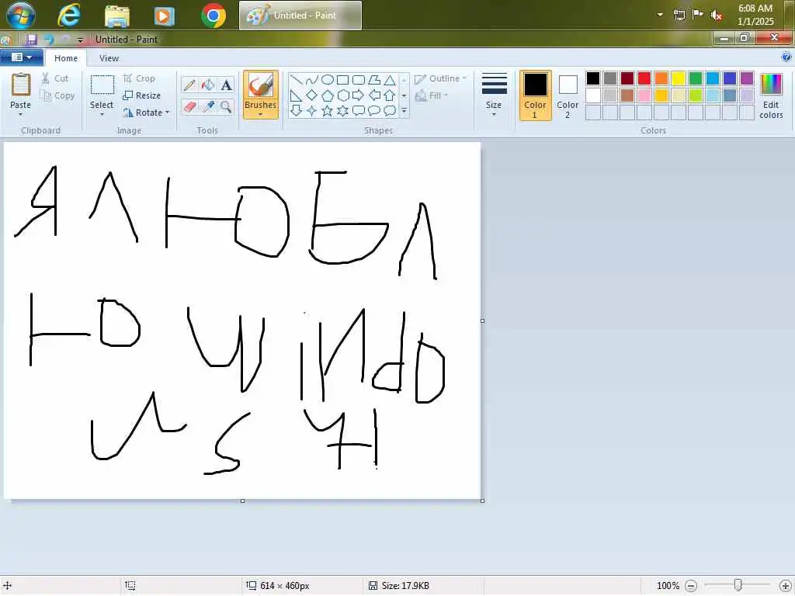Choose the Pentagon shape
This screenshot has width=795, height=596.
[x=328, y=95]
